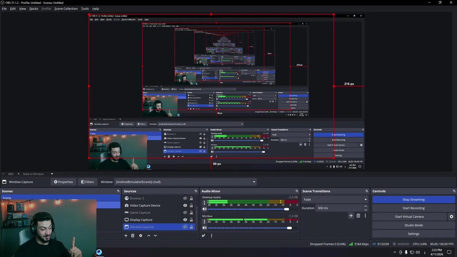
Task: Click the Filters button
Action: 87,182
